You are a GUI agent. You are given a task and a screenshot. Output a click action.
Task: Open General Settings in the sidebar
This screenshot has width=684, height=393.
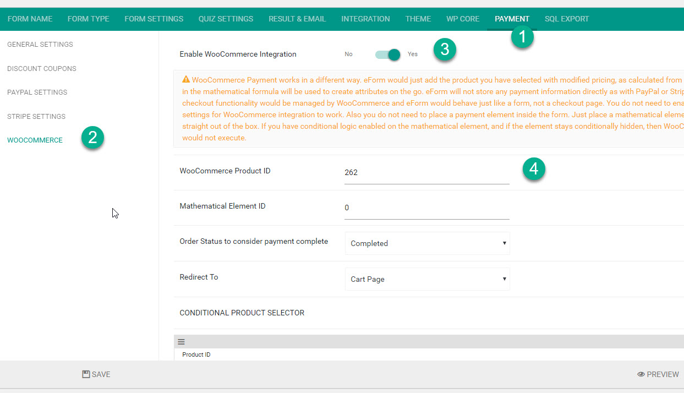coord(40,45)
